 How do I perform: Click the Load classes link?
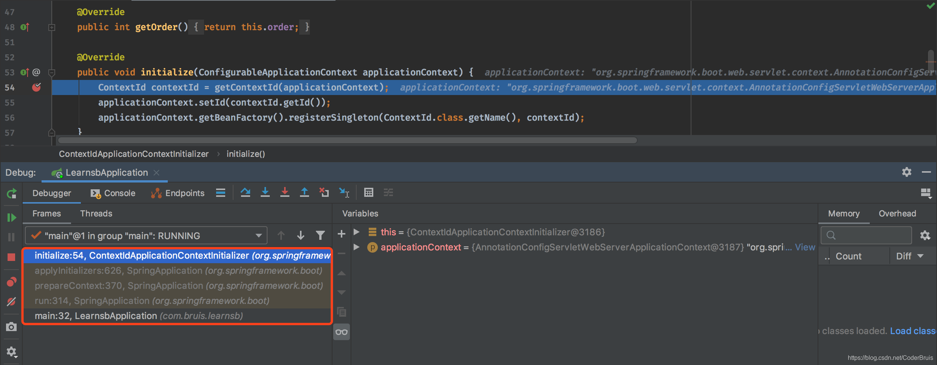coord(913,331)
